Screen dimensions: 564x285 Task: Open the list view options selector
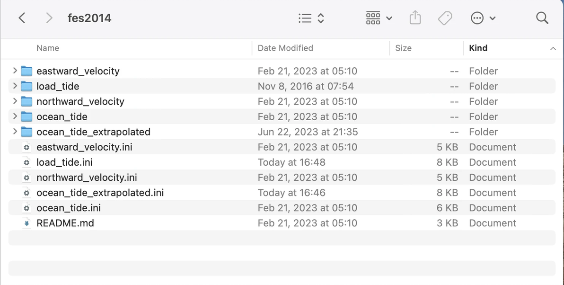(x=311, y=18)
